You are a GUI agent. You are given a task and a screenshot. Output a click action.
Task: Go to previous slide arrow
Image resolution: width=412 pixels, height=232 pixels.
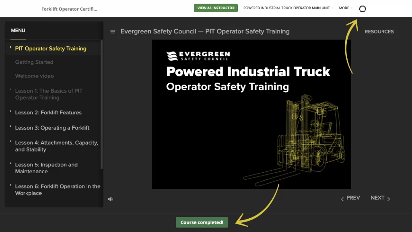pos(342,199)
